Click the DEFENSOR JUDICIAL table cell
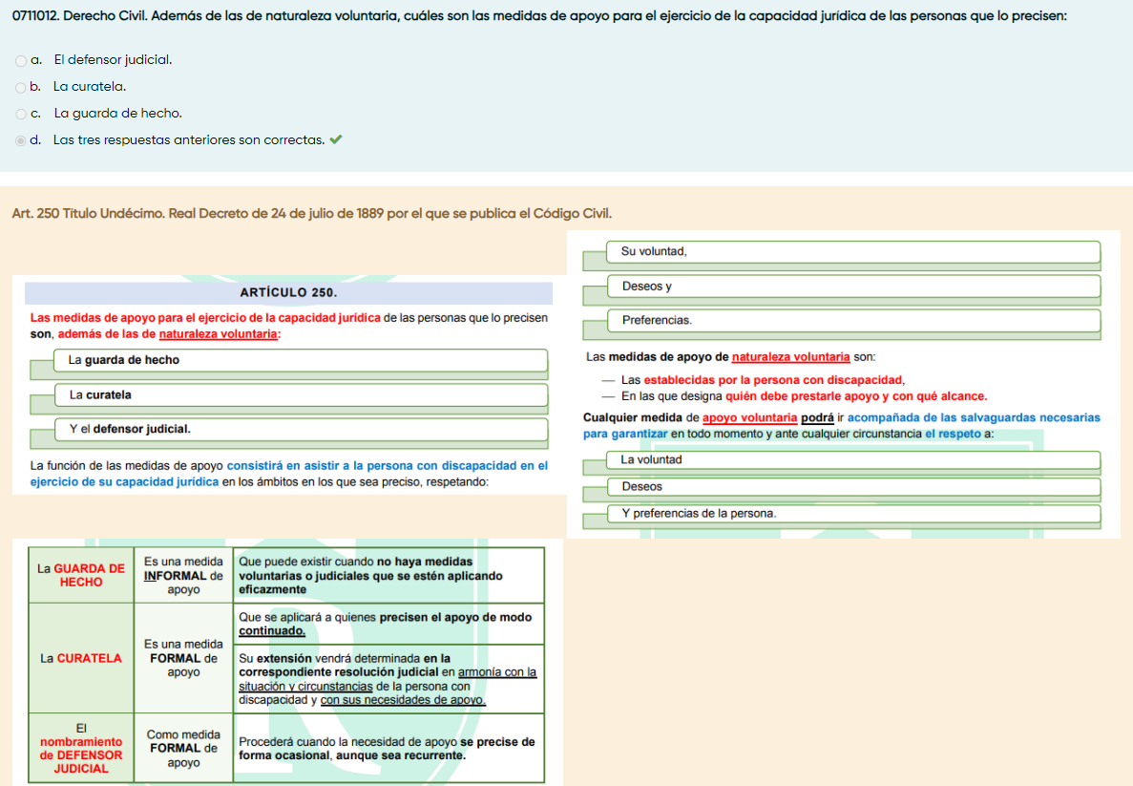The image size is (1133, 786). point(81,749)
